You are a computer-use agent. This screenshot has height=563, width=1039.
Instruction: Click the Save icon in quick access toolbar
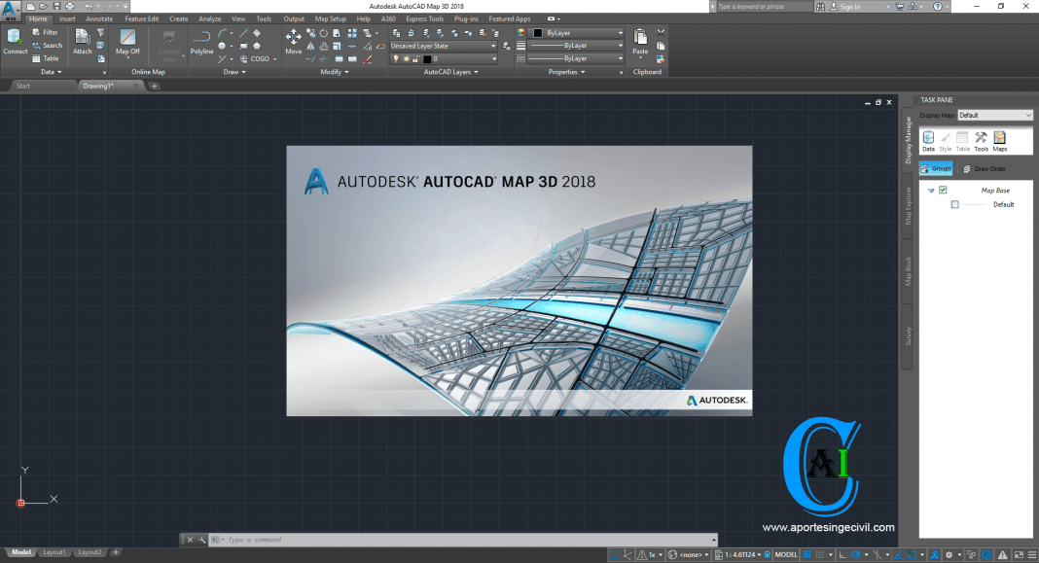[x=56, y=6]
